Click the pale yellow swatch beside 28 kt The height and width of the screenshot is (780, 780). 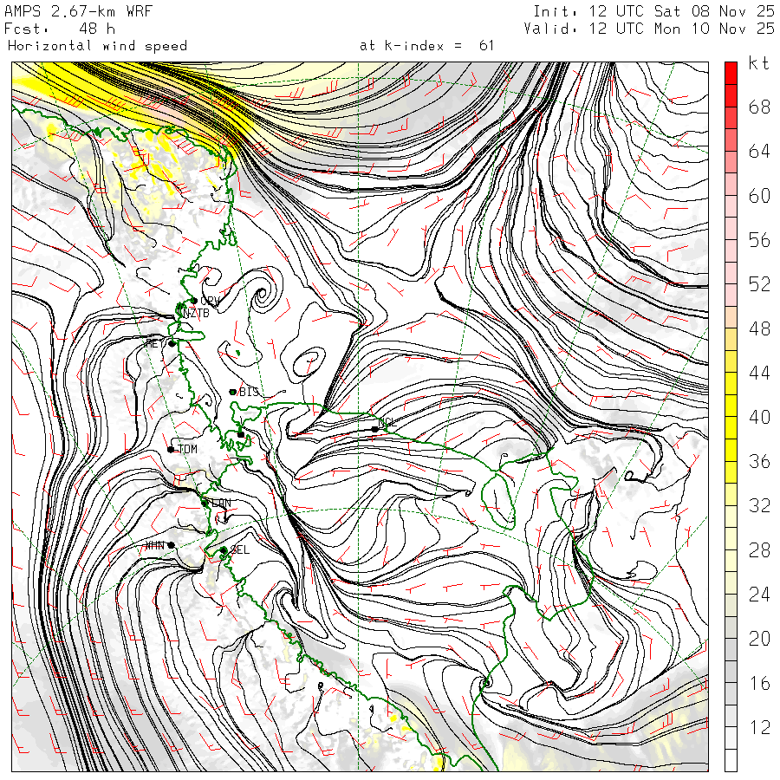(731, 539)
